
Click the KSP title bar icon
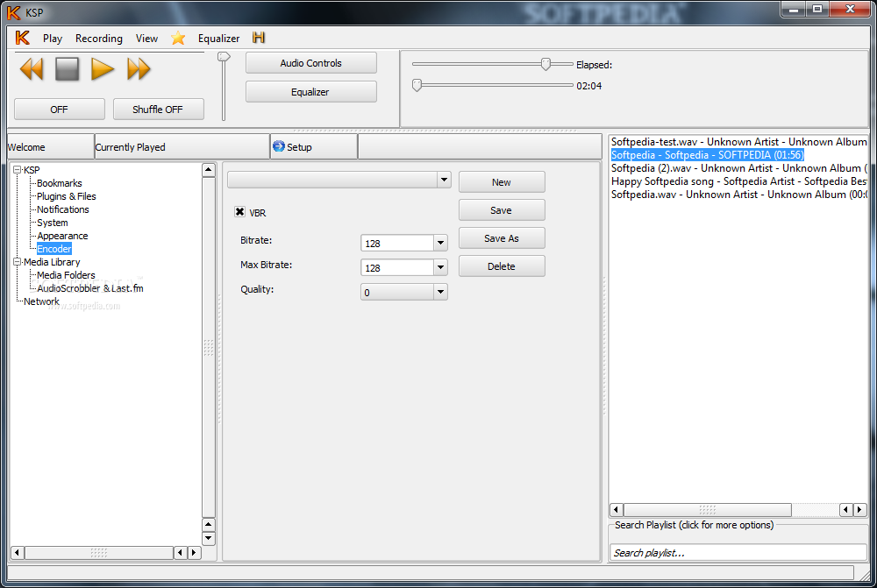tap(13, 12)
